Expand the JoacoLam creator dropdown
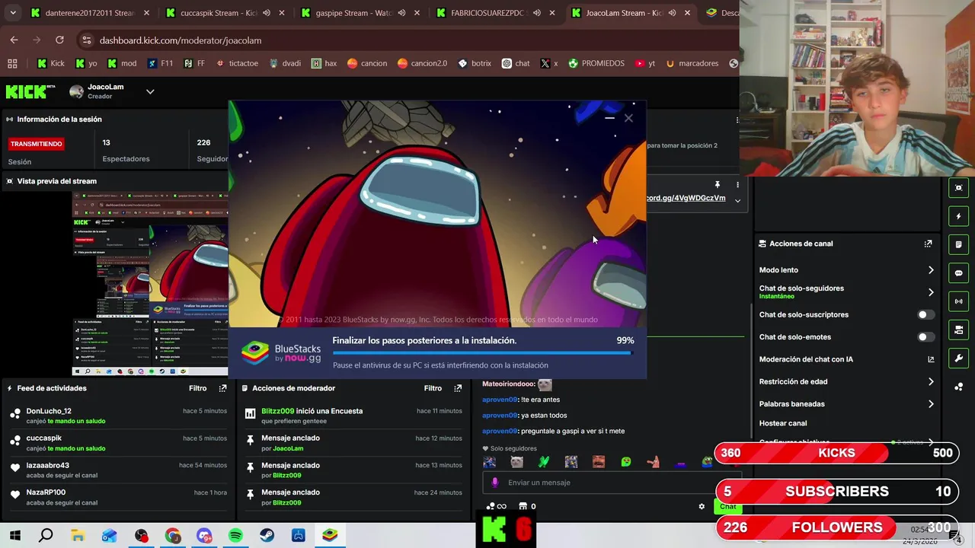Viewport: 975px width, 548px height. click(150, 92)
